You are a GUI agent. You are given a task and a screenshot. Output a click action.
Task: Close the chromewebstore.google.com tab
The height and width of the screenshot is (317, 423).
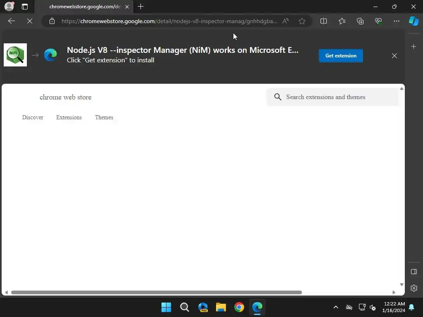127,7
